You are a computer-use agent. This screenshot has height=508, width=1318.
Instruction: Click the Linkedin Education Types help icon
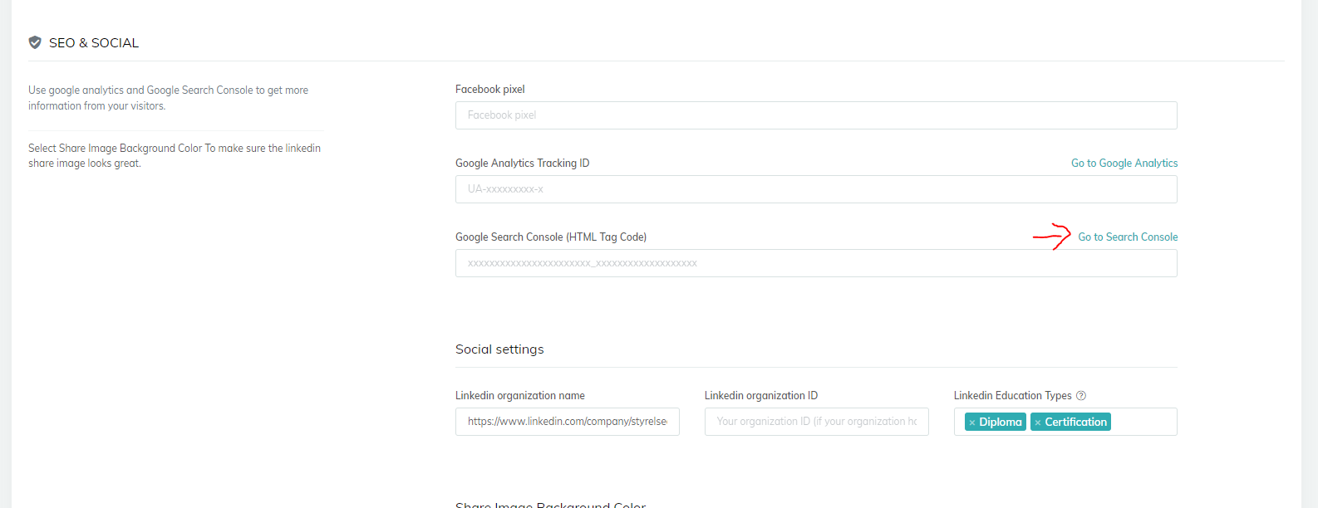coord(1081,396)
